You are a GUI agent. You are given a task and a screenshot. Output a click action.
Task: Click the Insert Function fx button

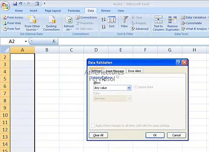[x=54, y=41]
